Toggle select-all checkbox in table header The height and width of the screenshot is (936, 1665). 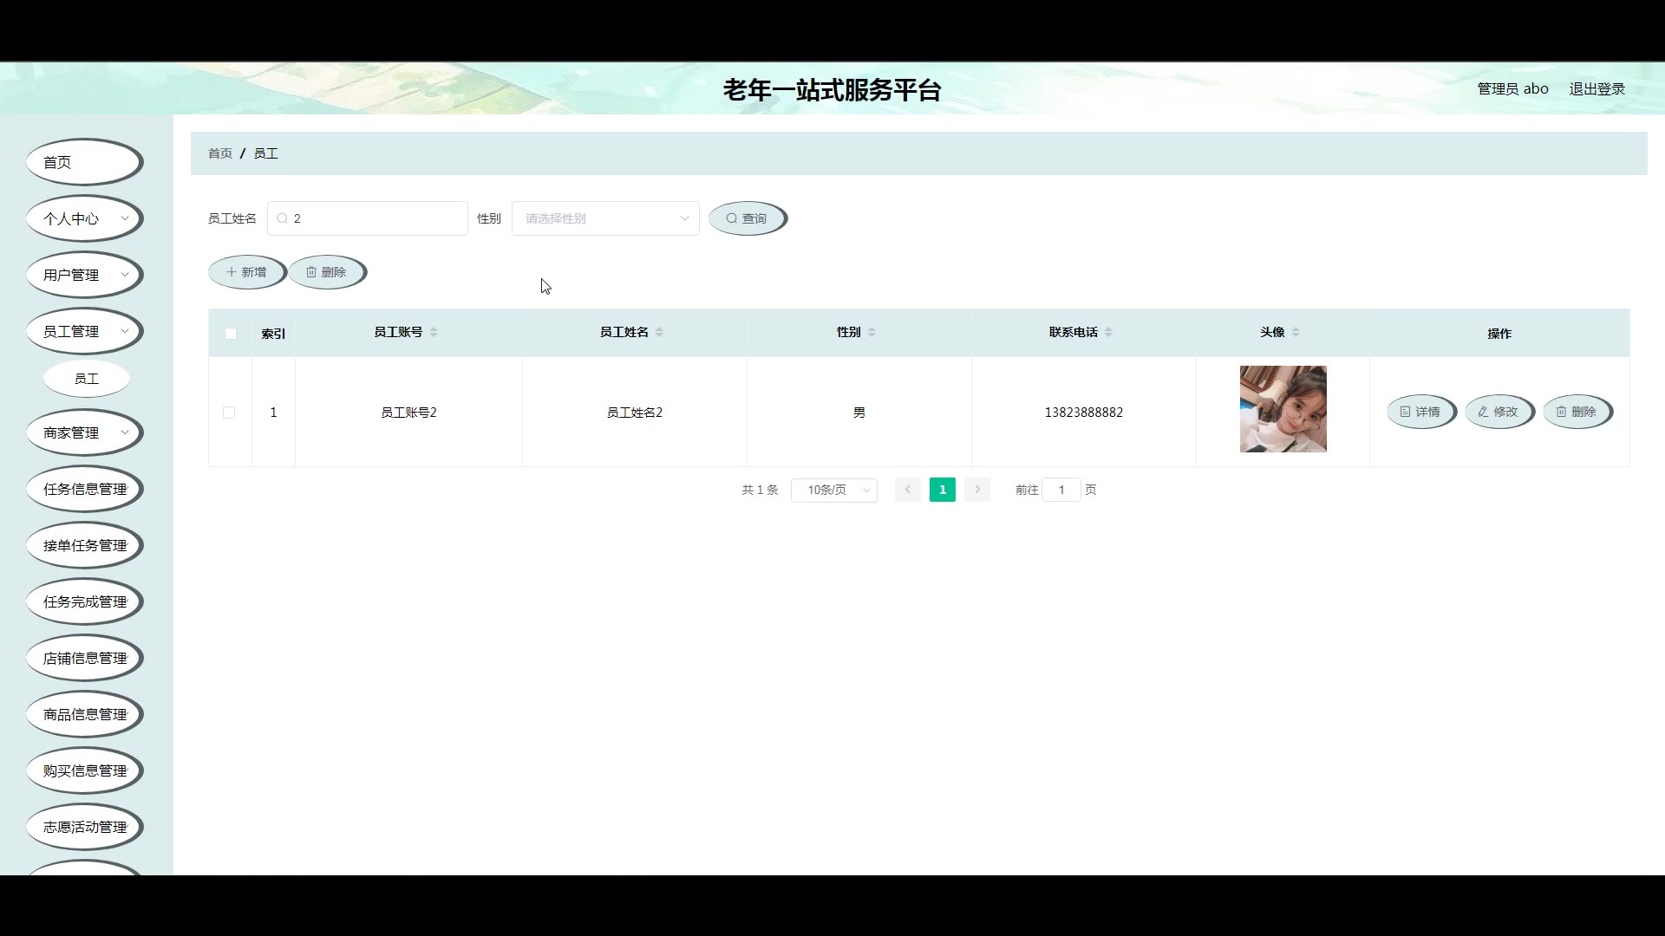(x=231, y=334)
